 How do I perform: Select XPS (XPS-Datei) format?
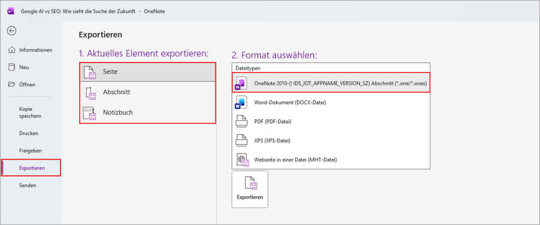pyautogui.click(x=331, y=140)
